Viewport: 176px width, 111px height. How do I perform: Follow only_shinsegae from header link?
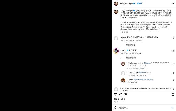139,3
